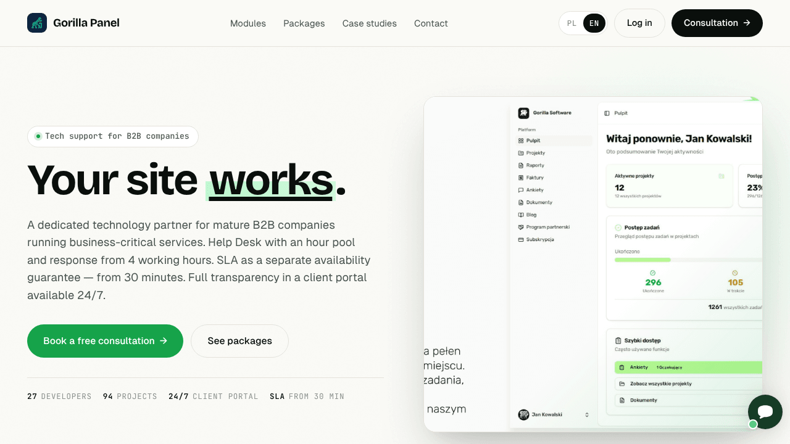Click the Ukończone progress bar
This screenshot has height=444, width=790.
689,260
